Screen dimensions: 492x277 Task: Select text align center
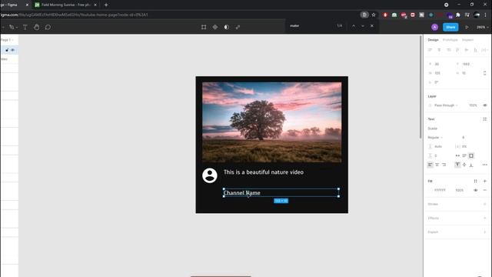pos(437,165)
